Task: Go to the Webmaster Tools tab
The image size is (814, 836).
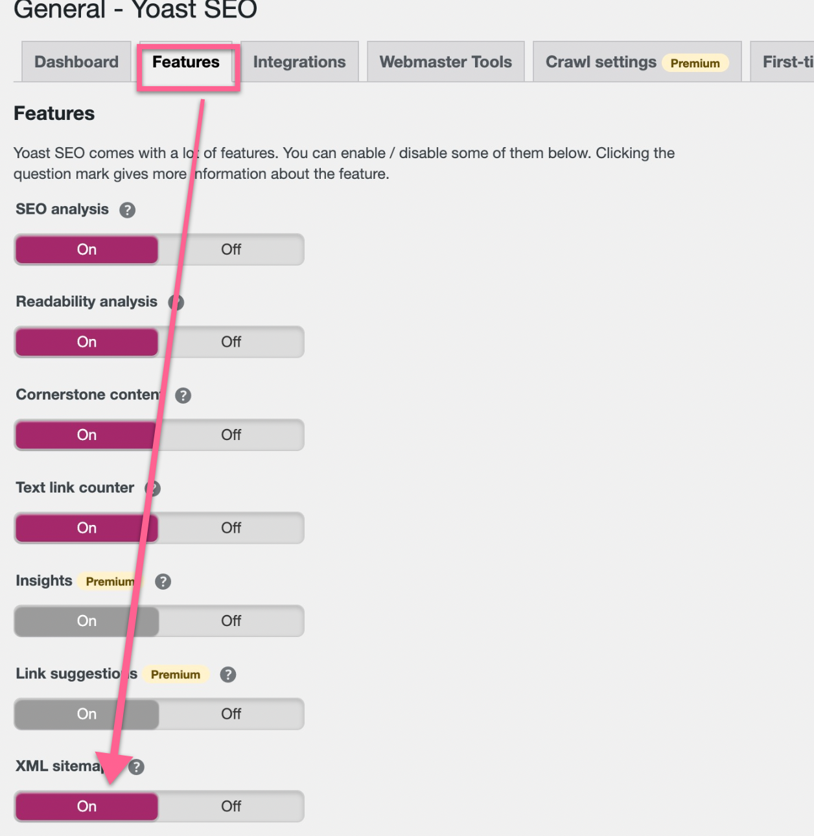Action: [445, 62]
